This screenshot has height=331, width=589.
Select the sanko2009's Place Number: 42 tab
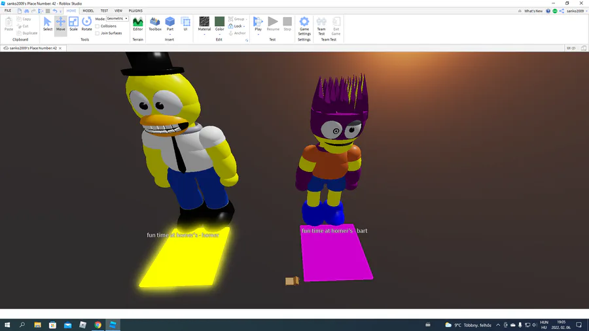(x=33, y=48)
